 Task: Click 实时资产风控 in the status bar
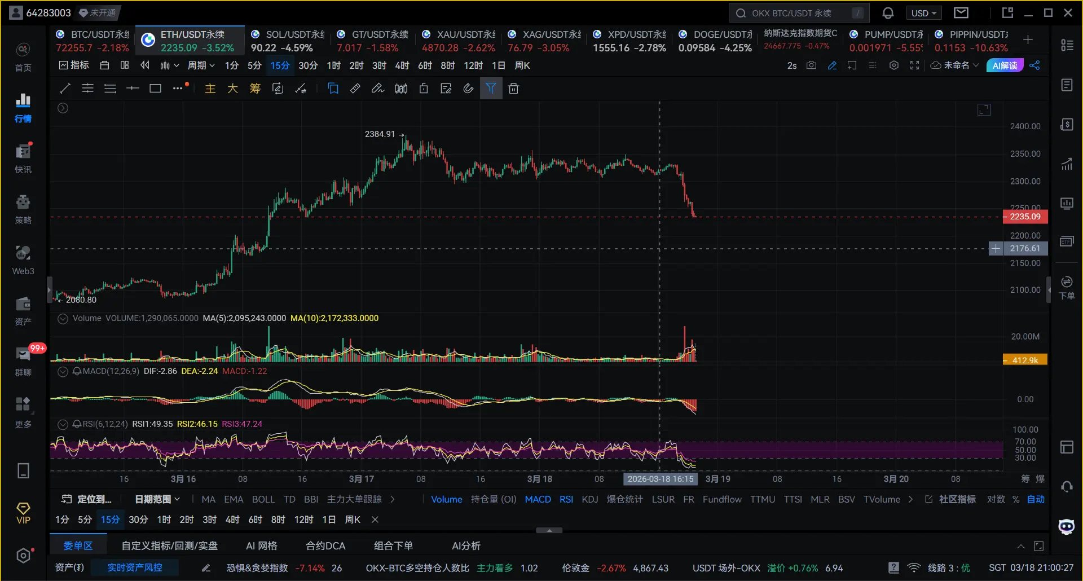135,567
